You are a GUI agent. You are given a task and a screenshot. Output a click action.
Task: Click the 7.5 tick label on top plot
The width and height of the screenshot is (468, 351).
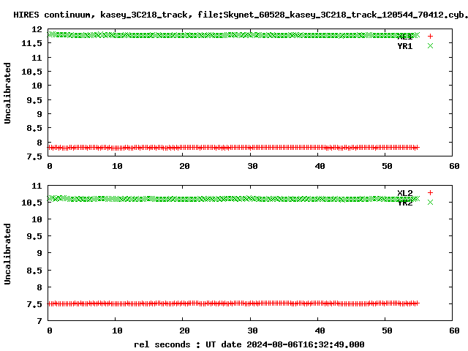pos(34,156)
